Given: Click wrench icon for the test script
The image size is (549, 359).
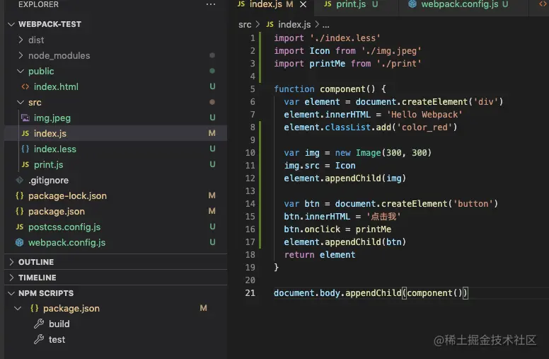Looking at the screenshot, I should [39, 339].
